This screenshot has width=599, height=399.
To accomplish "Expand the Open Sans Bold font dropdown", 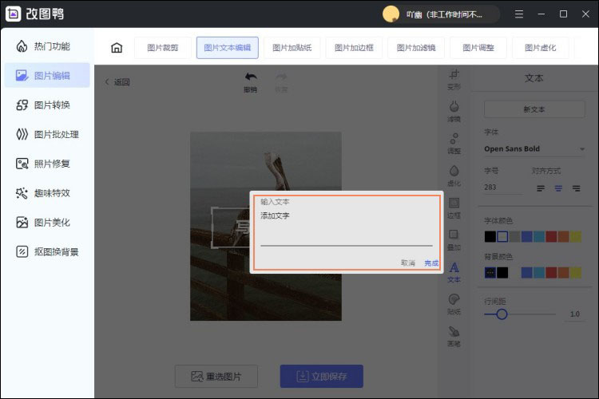I will tap(534, 149).
